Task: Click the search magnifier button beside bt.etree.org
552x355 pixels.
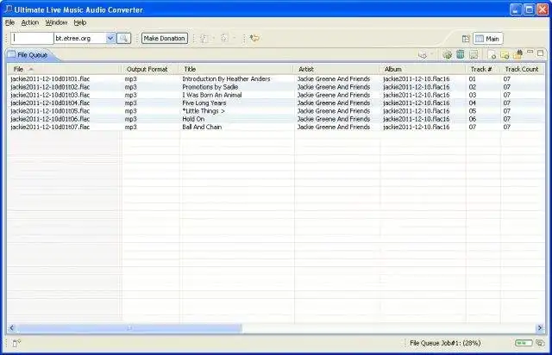Action: pos(123,39)
